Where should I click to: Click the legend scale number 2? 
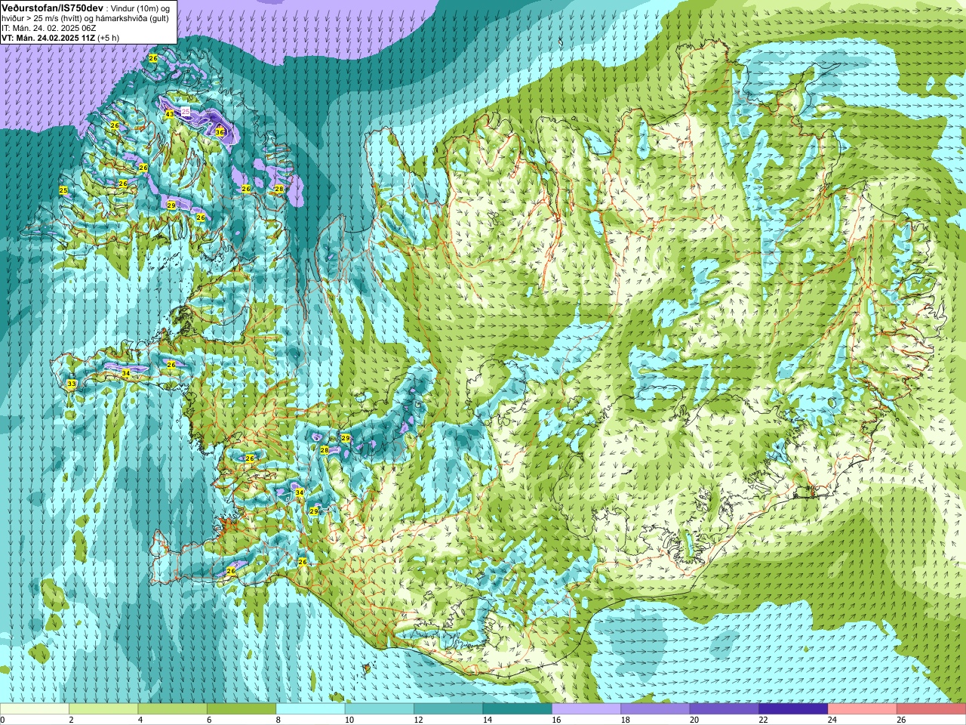(71, 720)
